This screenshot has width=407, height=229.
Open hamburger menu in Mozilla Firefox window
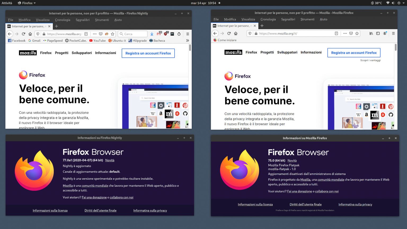[x=393, y=33]
